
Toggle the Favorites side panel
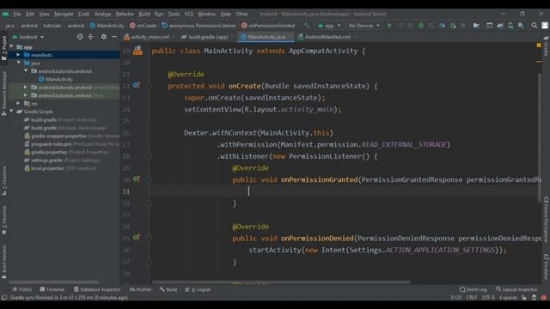tap(4, 220)
